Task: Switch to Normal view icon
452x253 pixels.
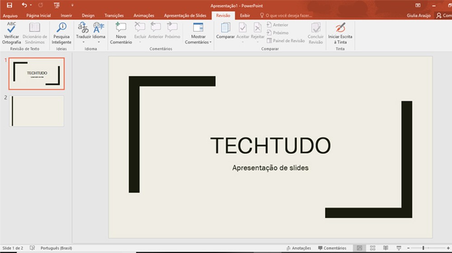Action: coord(359,248)
